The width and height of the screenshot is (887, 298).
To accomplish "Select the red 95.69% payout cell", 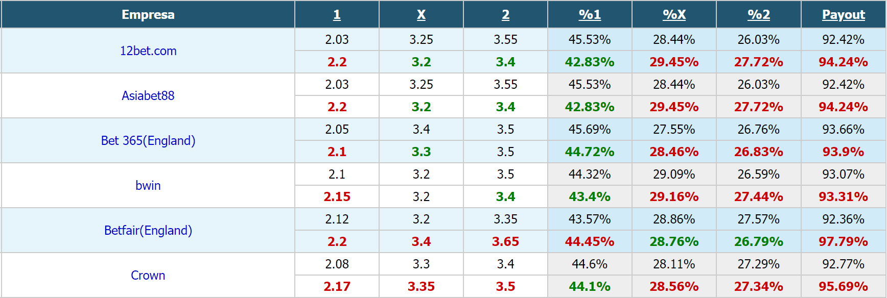I will 844,287.
